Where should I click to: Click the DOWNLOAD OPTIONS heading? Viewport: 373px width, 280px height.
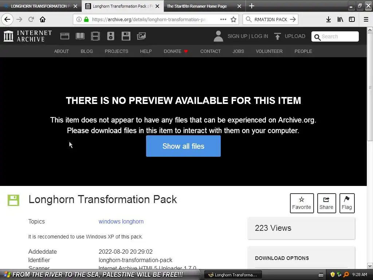tap(282, 258)
